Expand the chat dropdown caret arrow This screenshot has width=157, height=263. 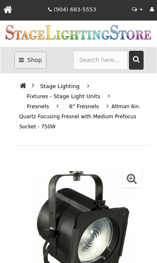(x=141, y=10)
